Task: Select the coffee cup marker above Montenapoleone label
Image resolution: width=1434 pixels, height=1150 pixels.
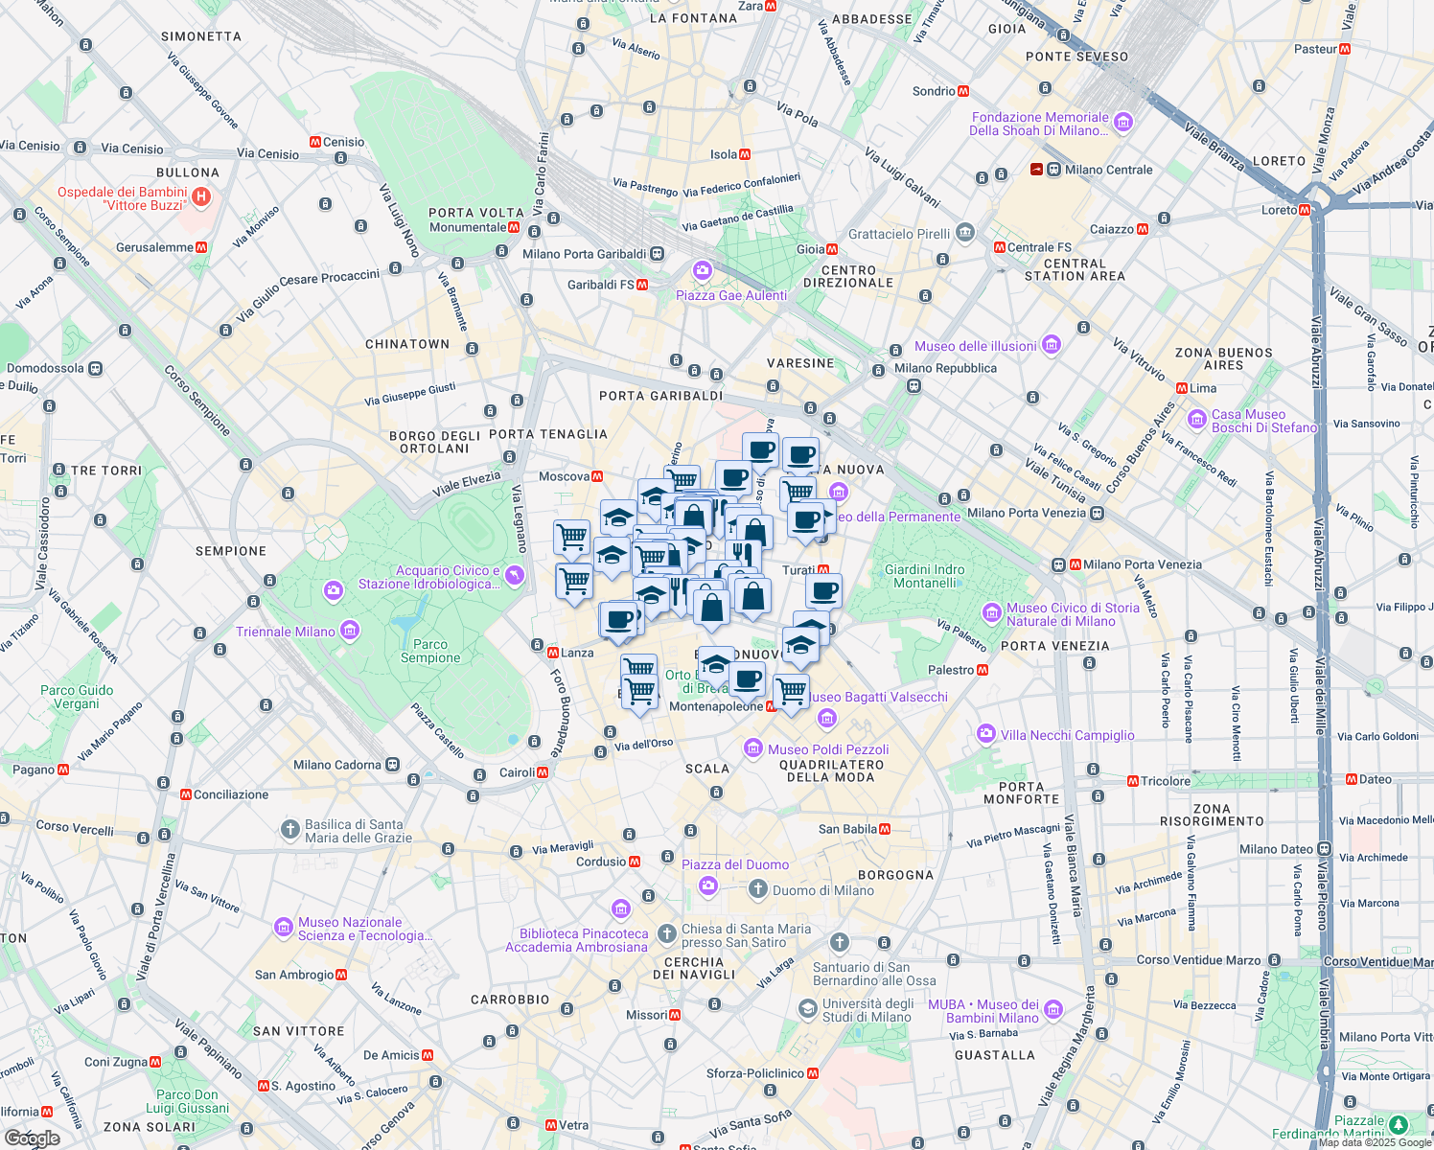Action: click(x=748, y=680)
